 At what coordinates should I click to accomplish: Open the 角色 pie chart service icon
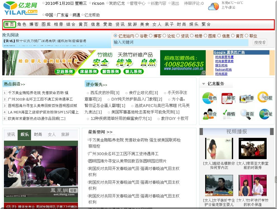point(209,98)
